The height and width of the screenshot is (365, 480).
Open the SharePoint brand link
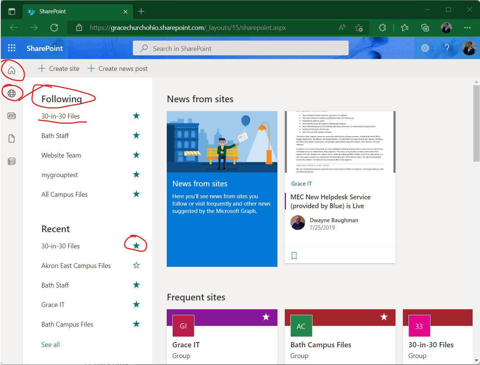45,48
